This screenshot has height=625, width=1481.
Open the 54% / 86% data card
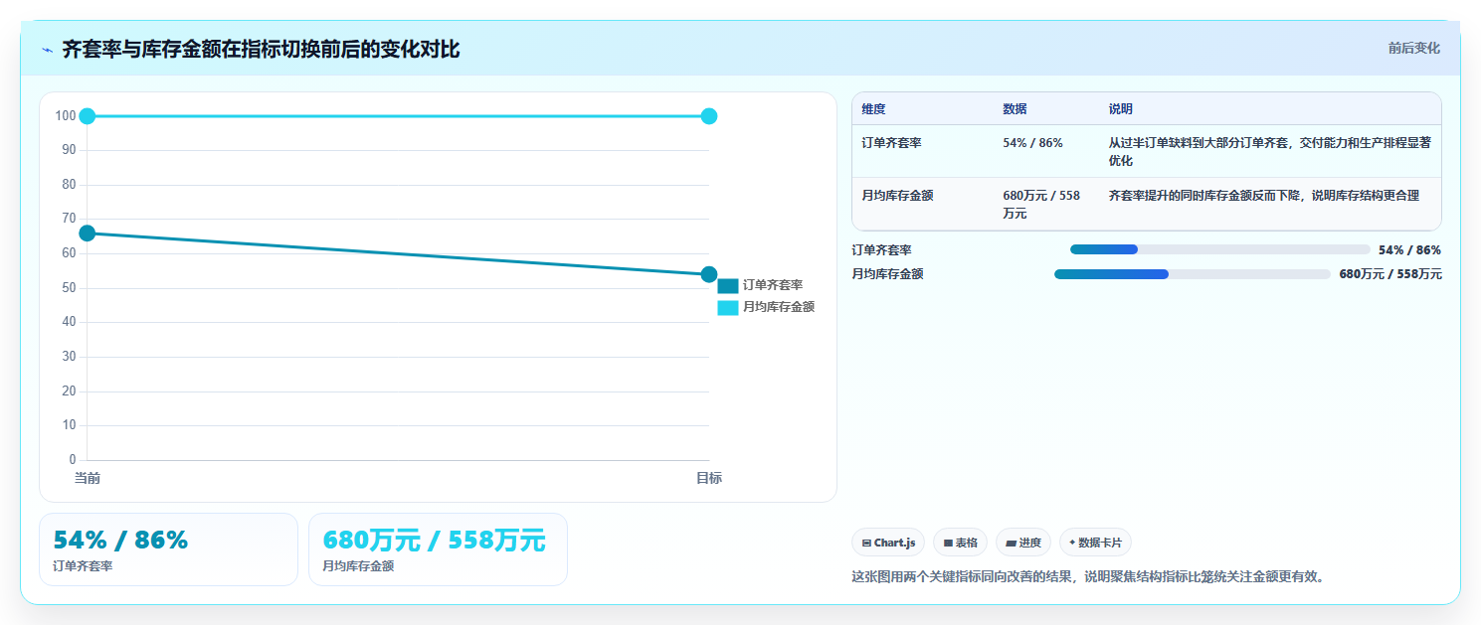[x=168, y=549]
